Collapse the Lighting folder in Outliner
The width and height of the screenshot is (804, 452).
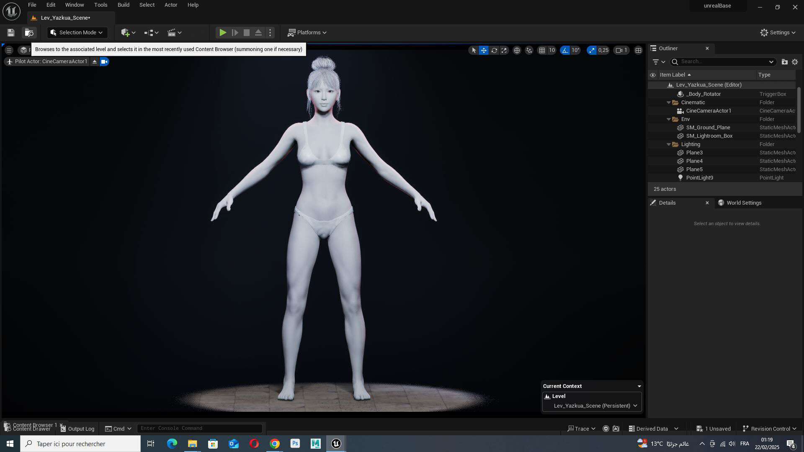[x=669, y=144]
